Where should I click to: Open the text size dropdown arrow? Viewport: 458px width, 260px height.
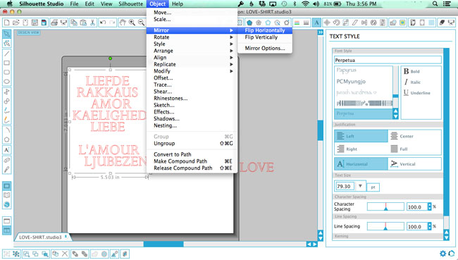(x=360, y=186)
